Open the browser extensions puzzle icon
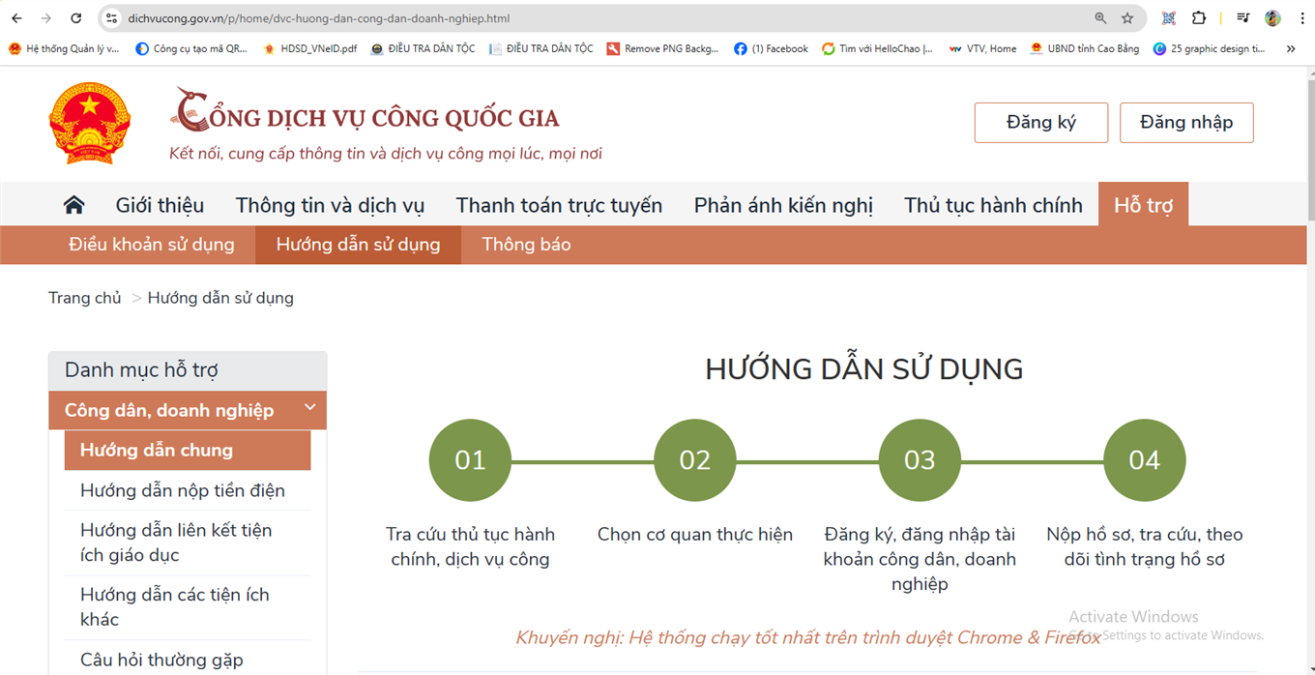The image size is (1315, 675). (1199, 18)
